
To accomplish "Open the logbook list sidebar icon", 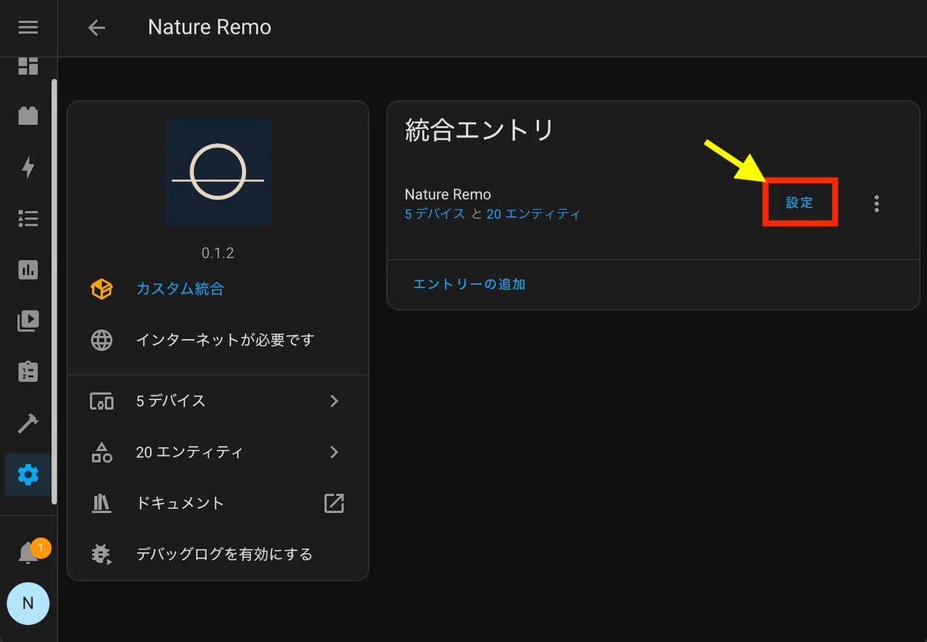I will pos(28,219).
